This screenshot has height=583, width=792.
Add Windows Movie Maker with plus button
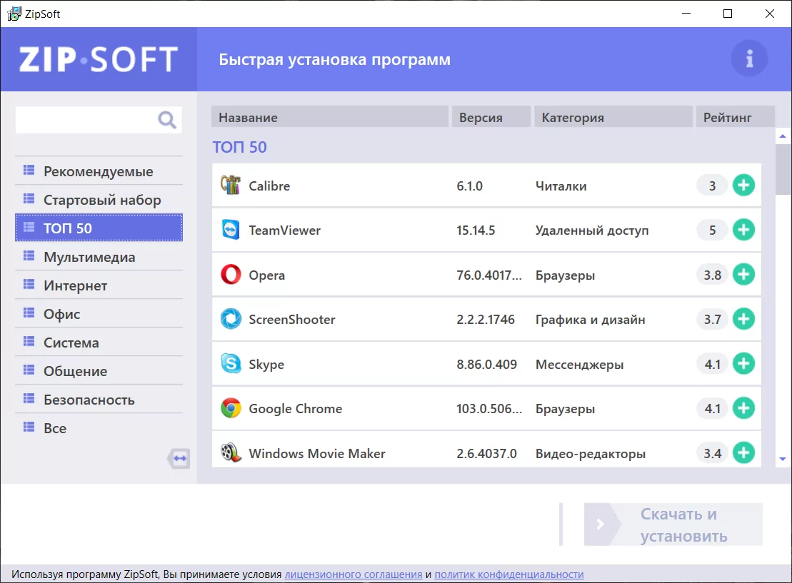tap(743, 452)
